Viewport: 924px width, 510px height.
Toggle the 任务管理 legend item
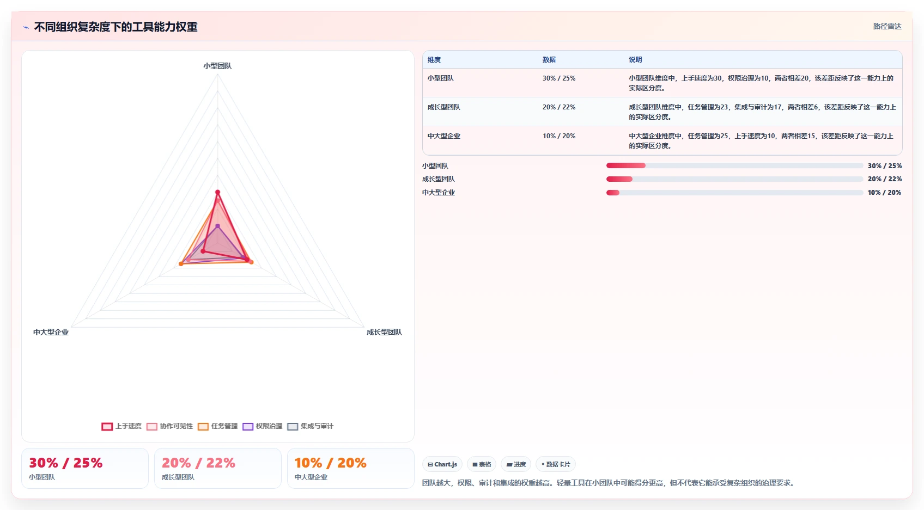(217, 426)
